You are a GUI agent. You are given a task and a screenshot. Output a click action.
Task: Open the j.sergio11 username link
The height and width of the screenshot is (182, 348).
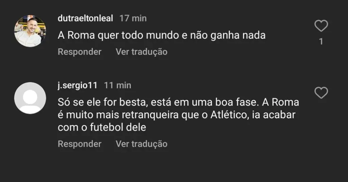(x=77, y=85)
